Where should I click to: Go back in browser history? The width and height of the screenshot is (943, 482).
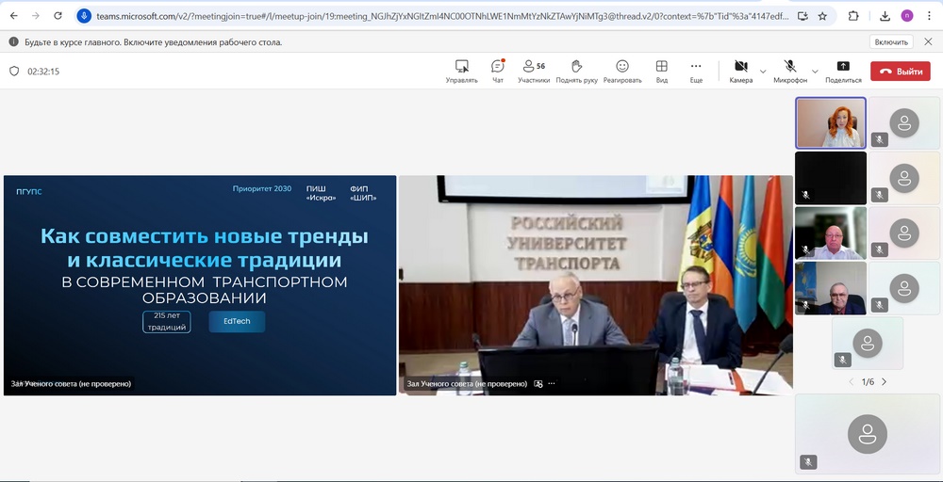pos(14,16)
